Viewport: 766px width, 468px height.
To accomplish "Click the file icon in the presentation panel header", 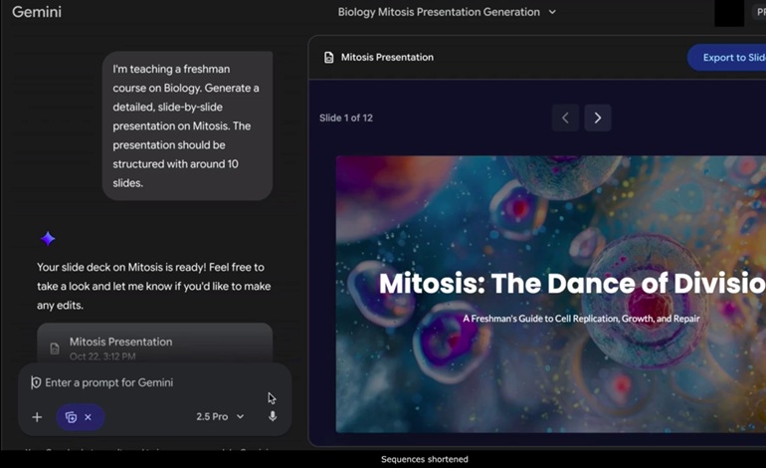I will pyautogui.click(x=328, y=58).
